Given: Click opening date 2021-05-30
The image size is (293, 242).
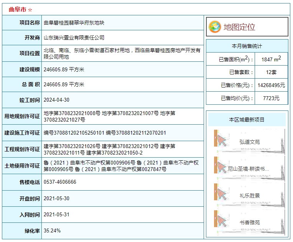Looking at the screenshot, I should [x=56, y=198].
